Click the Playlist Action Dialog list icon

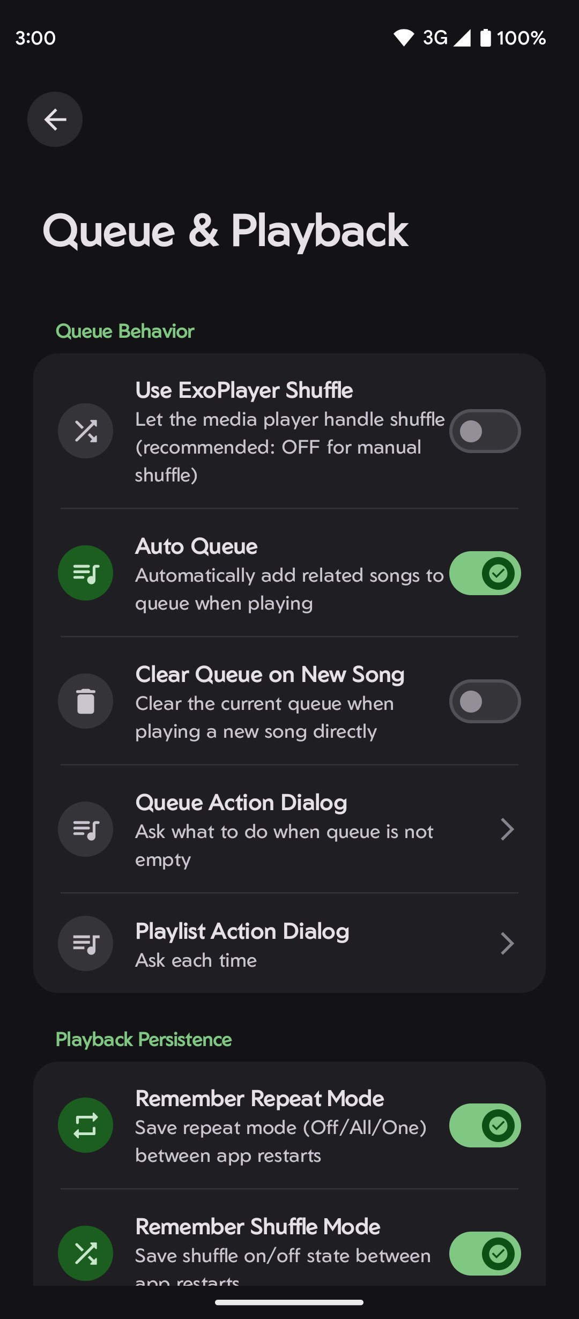point(85,944)
